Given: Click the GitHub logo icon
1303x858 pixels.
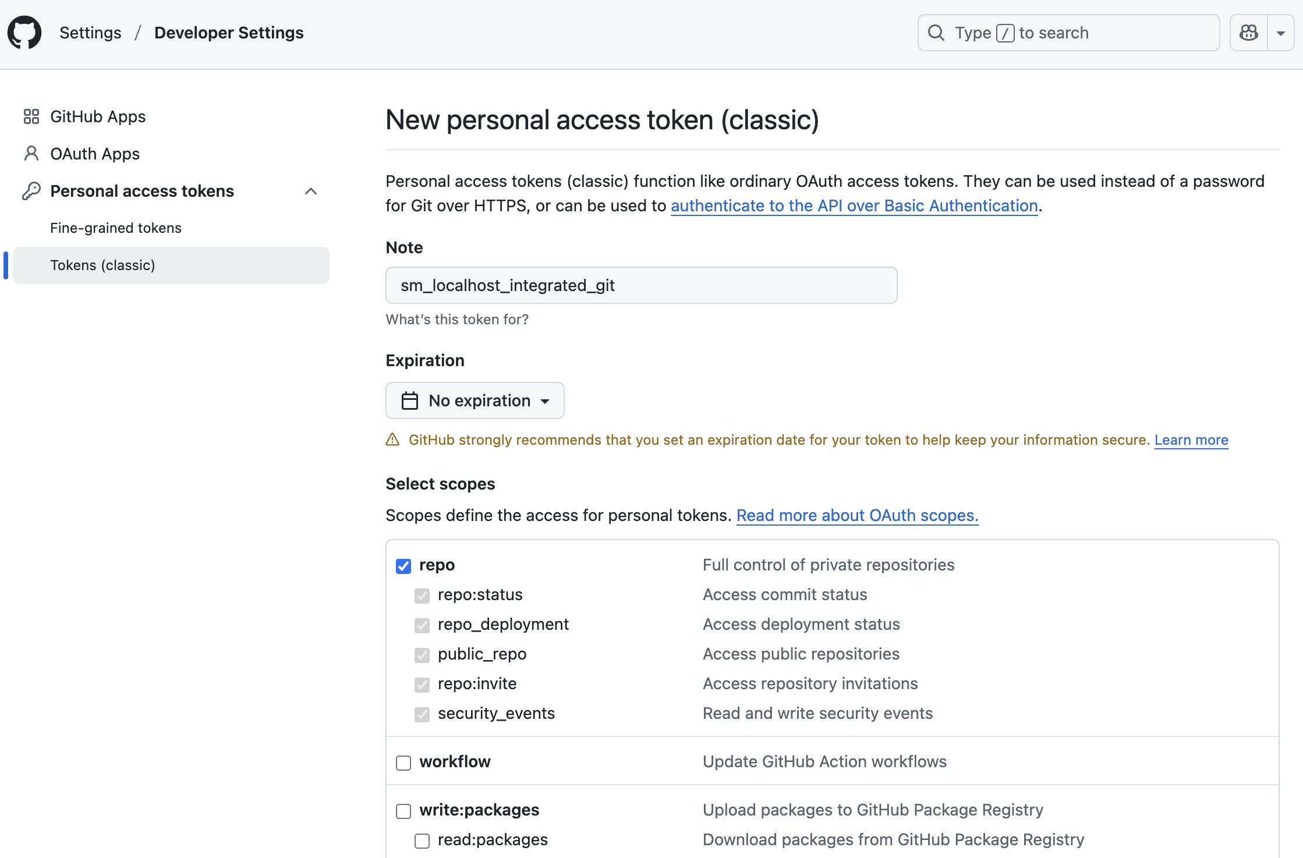Looking at the screenshot, I should 24,32.
